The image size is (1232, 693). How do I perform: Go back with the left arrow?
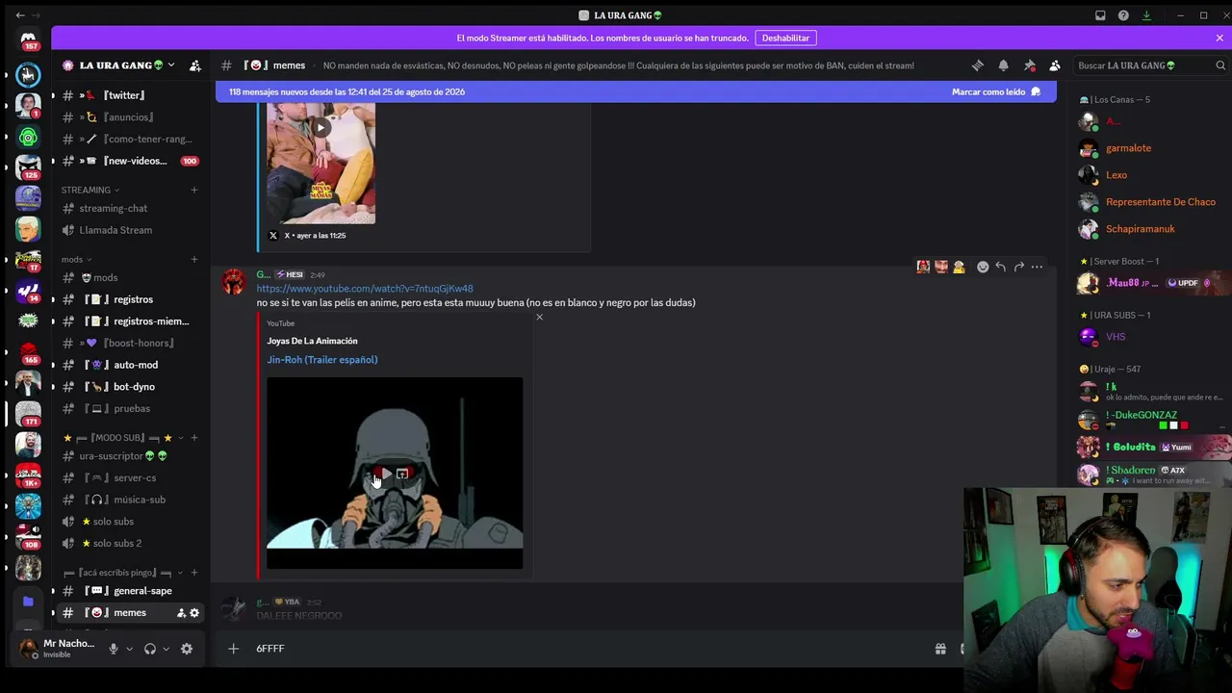pos(20,15)
